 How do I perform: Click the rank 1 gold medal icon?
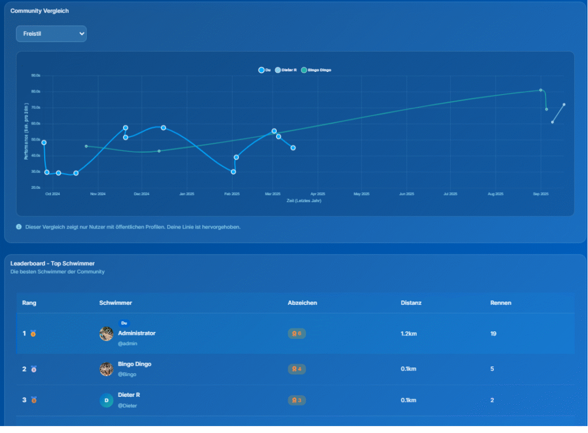pos(33,334)
